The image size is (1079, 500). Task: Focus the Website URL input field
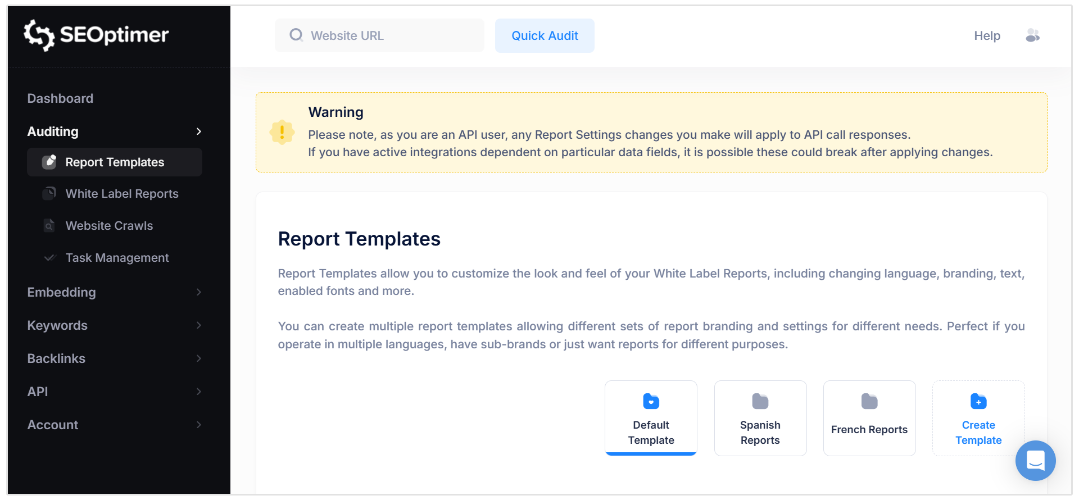point(379,35)
